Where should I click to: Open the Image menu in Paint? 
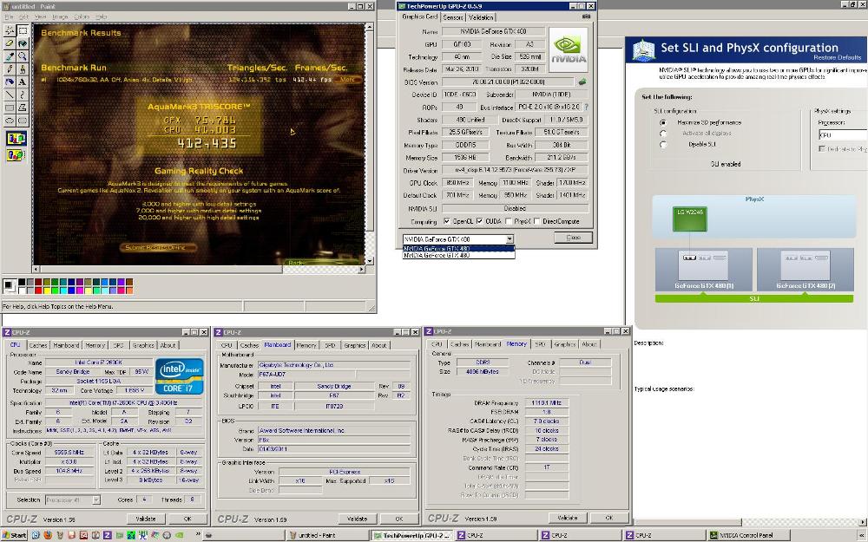pos(60,17)
